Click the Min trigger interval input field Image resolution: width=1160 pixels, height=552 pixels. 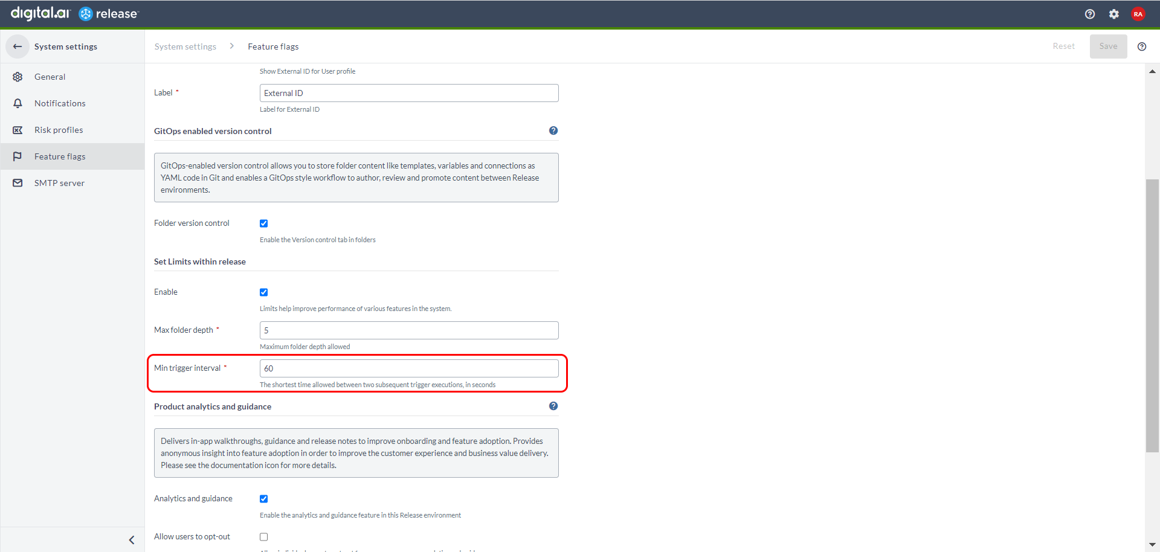click(409, 368)
